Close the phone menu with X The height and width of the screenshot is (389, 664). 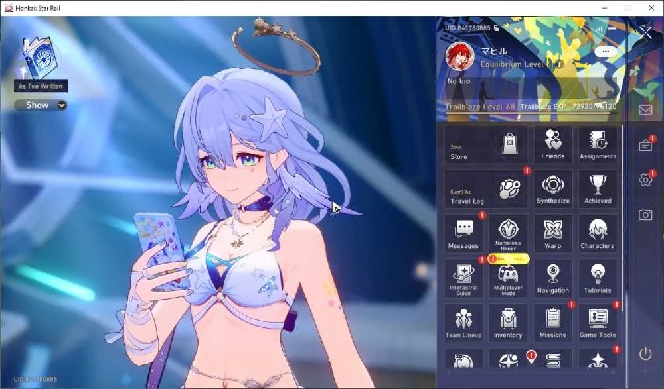point(646,32)
